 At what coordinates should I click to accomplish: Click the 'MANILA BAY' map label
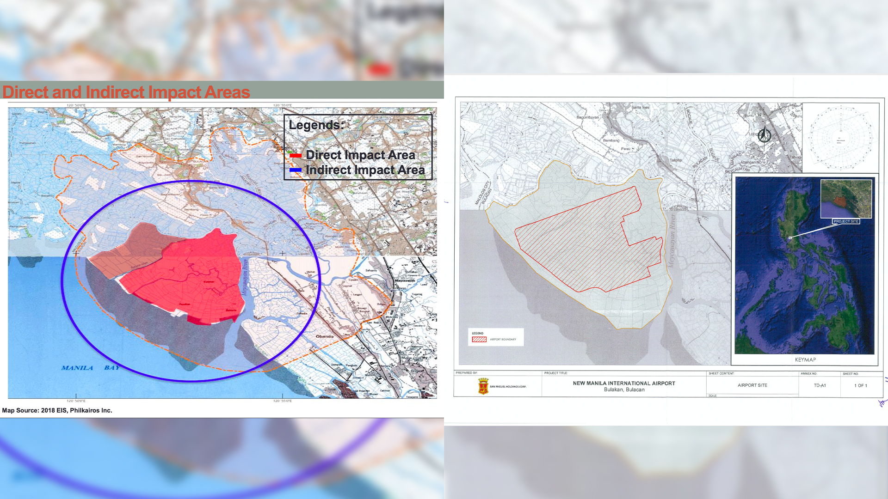tap(91, 368)
